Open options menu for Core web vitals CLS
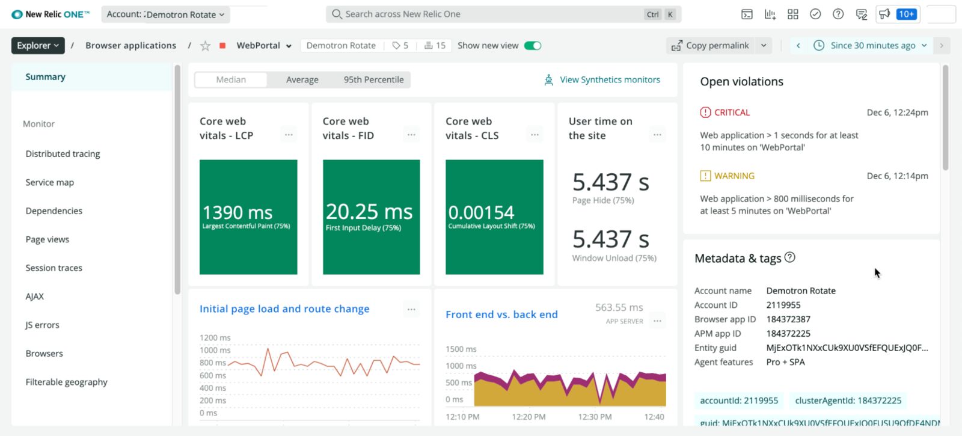The width and height of the screenshot is (962, 436). [535, 135]
